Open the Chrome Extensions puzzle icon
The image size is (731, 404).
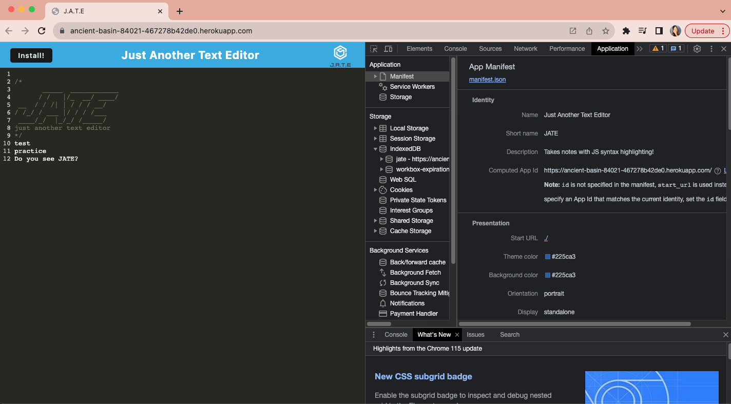(626, 31)
